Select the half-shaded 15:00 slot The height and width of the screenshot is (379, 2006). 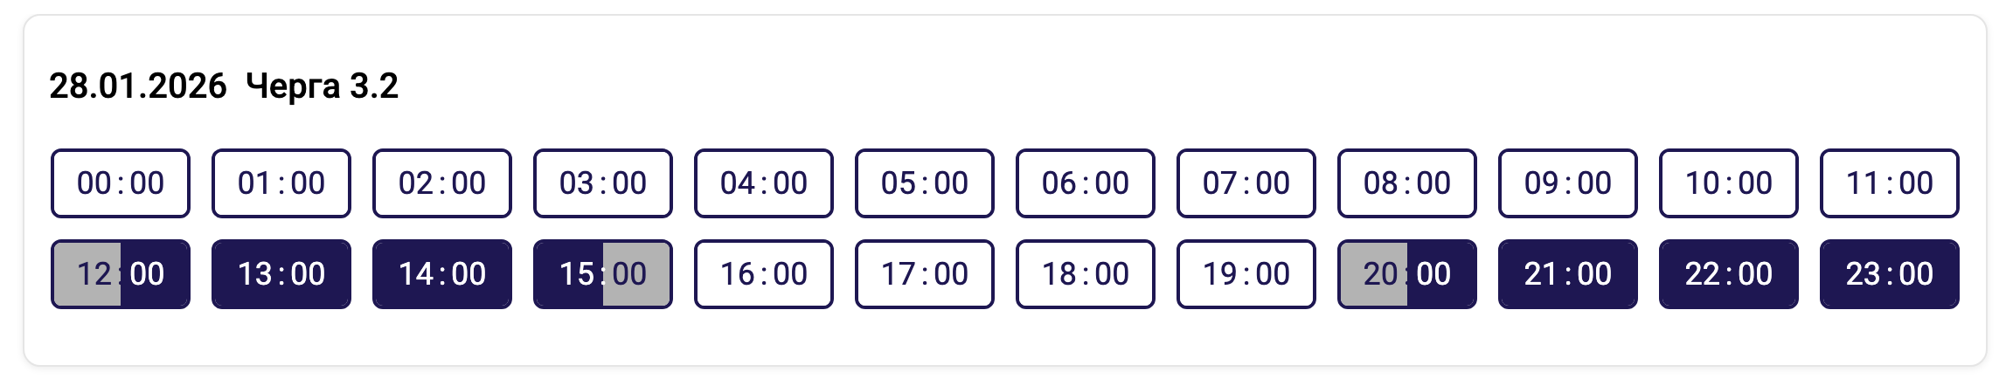(603, 274)
